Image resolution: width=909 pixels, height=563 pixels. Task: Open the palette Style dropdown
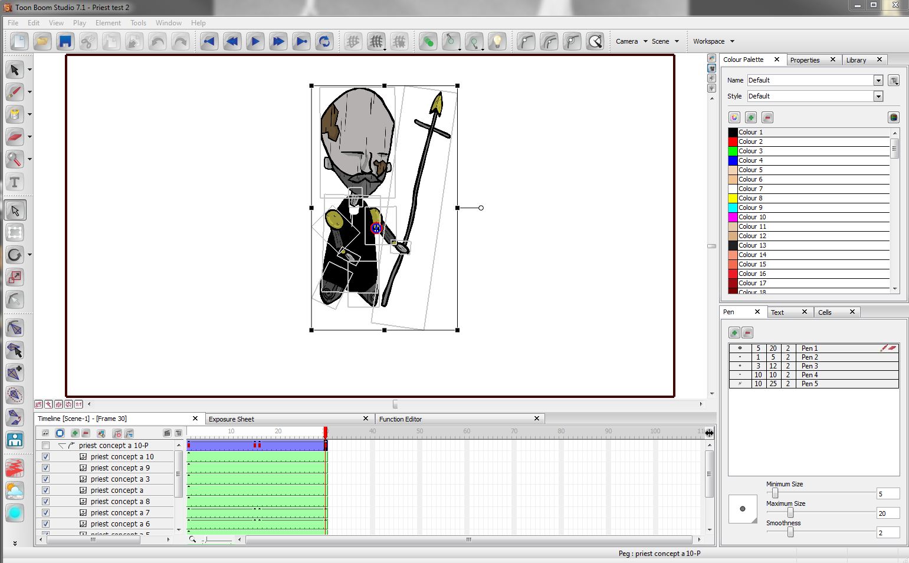pyautogui.click(x=878, y=96)
